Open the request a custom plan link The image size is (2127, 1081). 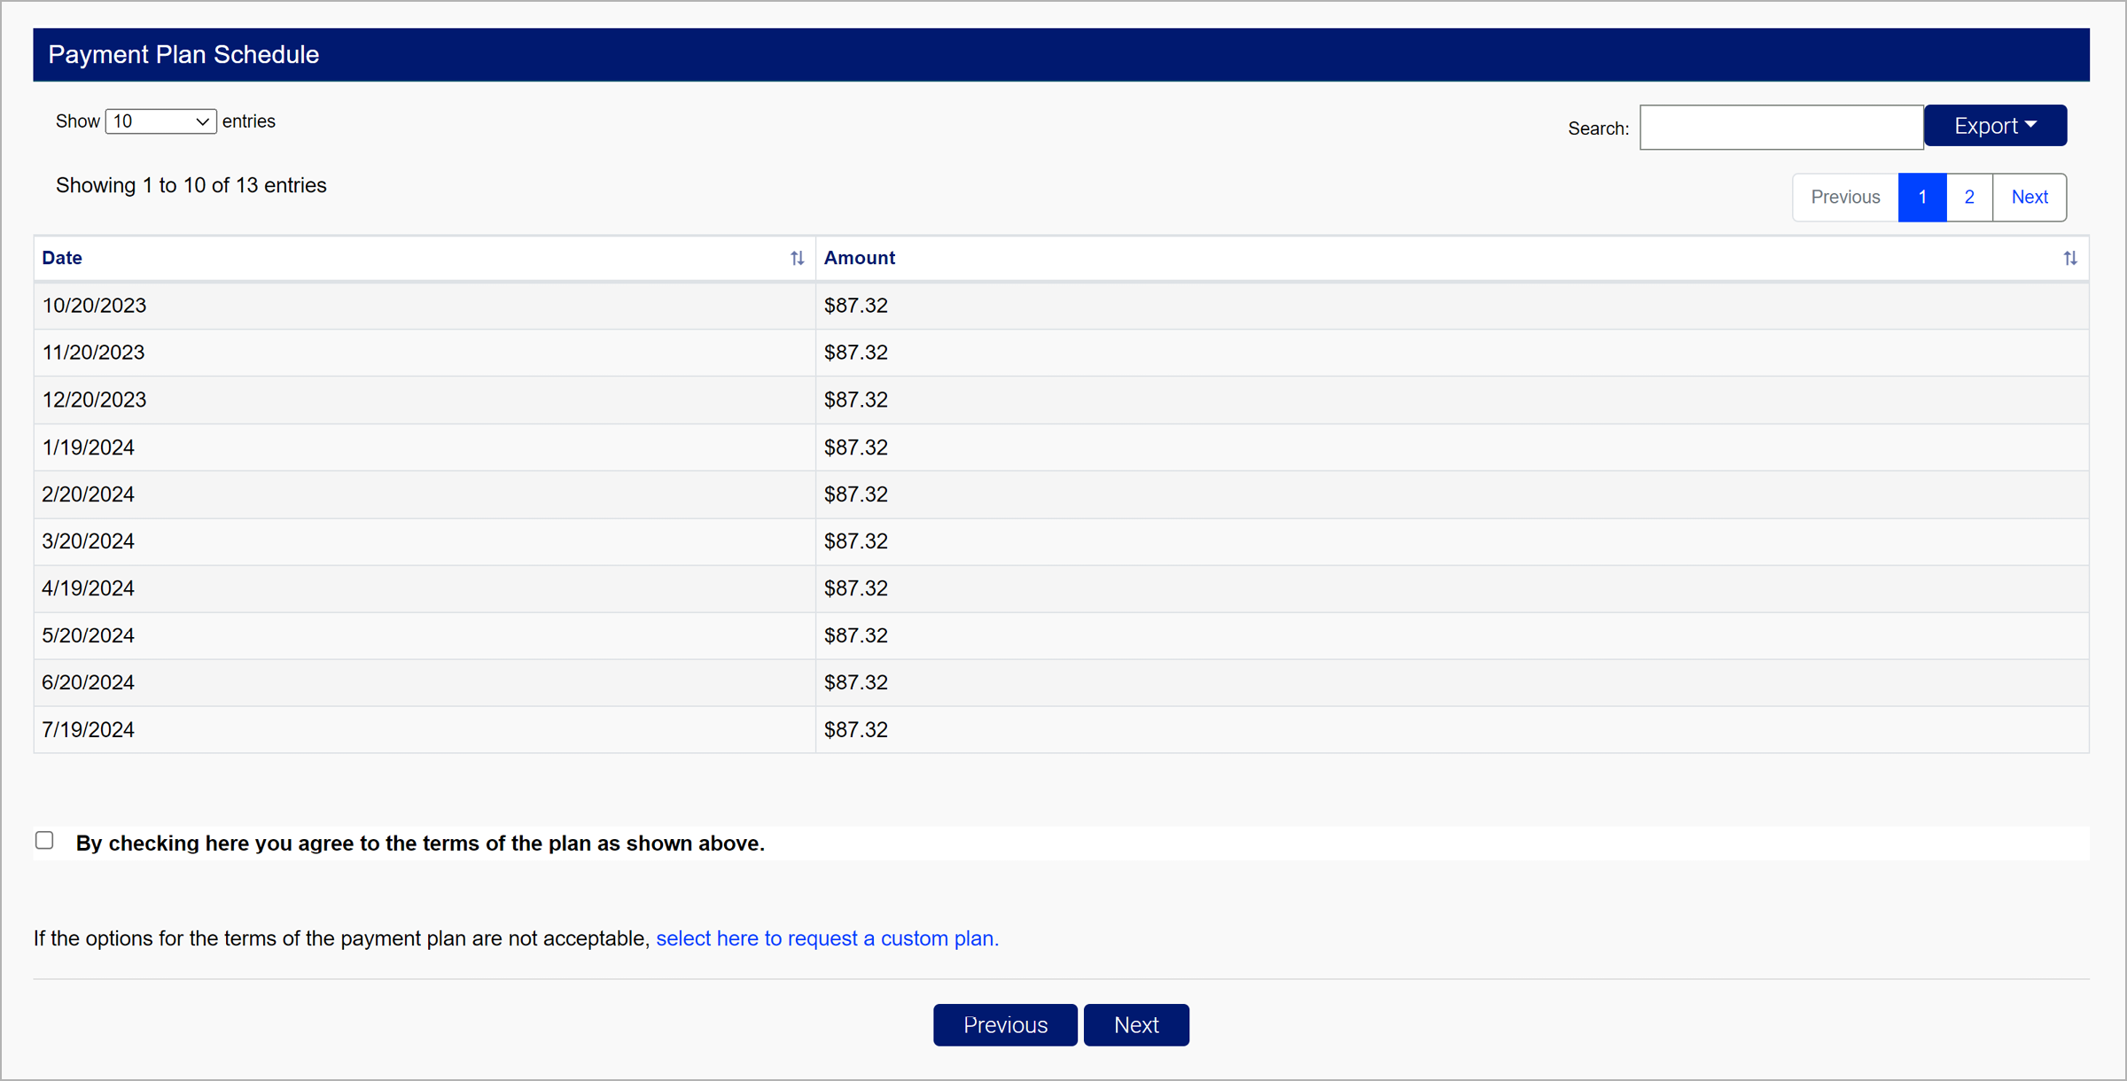coord(826,938)
